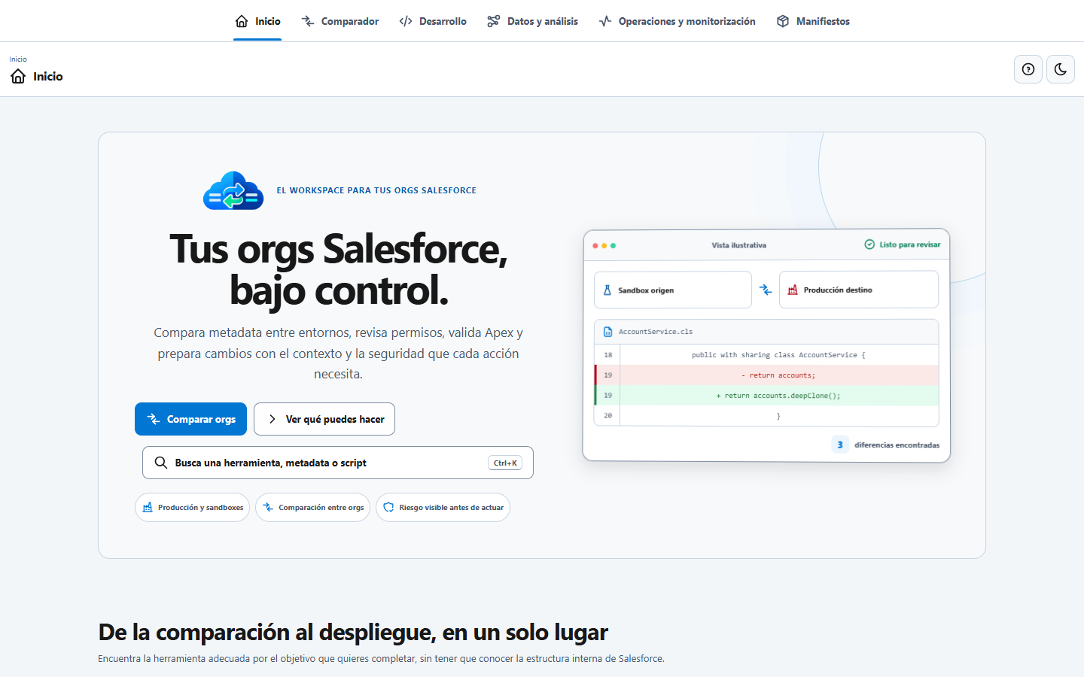Click the Inicio breadcrumb link

click(18, 59)
